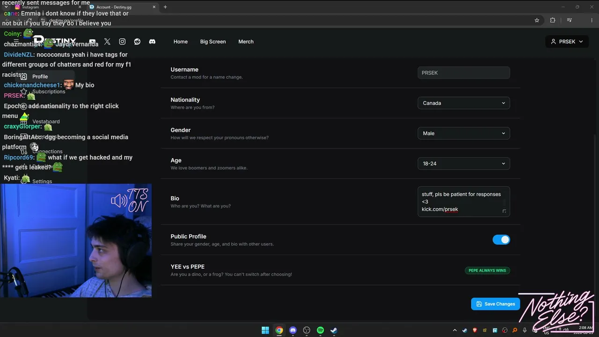Open the Age dropdown showing 18-24
The height and width of the screenshot is (337, 599).
coord(464,163)
